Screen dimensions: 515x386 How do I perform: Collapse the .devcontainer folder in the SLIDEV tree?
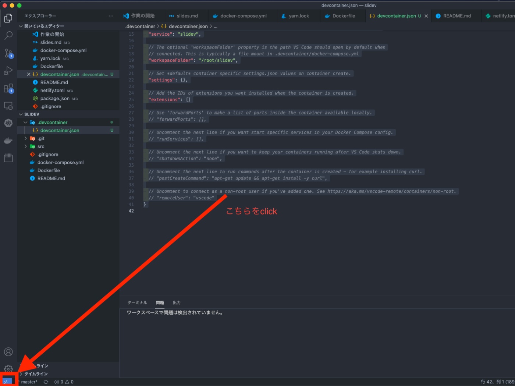coord(25,122)
